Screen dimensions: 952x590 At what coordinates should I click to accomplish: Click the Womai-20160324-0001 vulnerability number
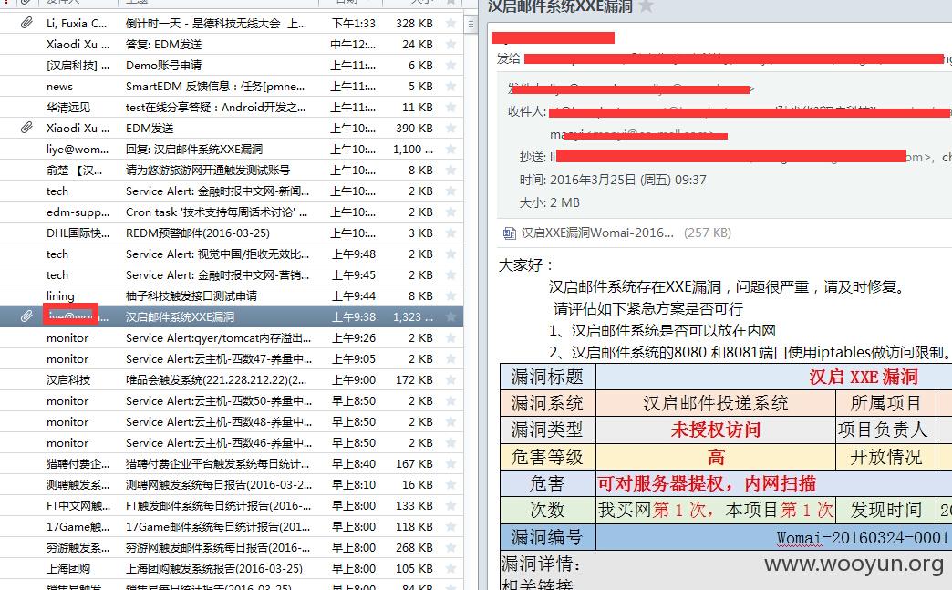pos(863,537)
